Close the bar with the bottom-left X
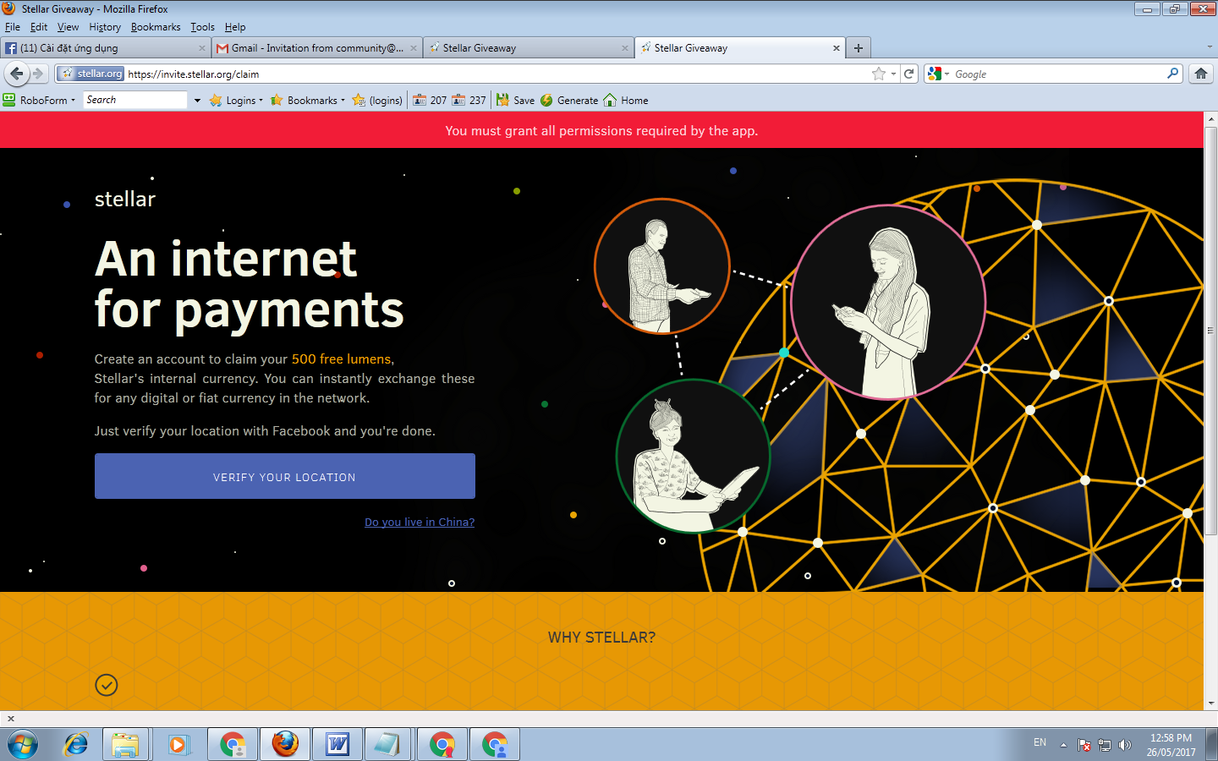The image size is (1218, 761). (x=11, y=719)
